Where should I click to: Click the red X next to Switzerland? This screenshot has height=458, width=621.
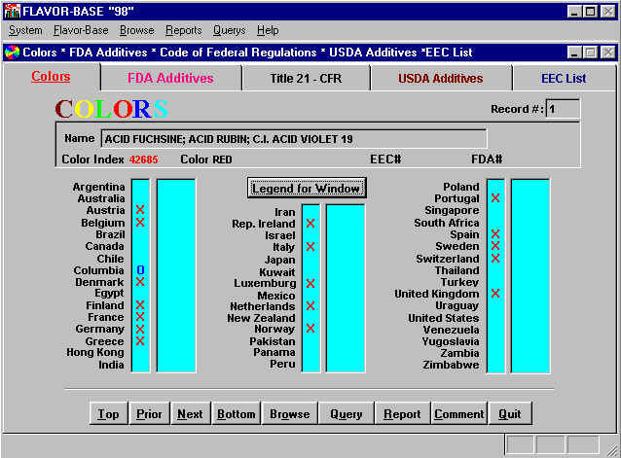(x=495, y=259)
